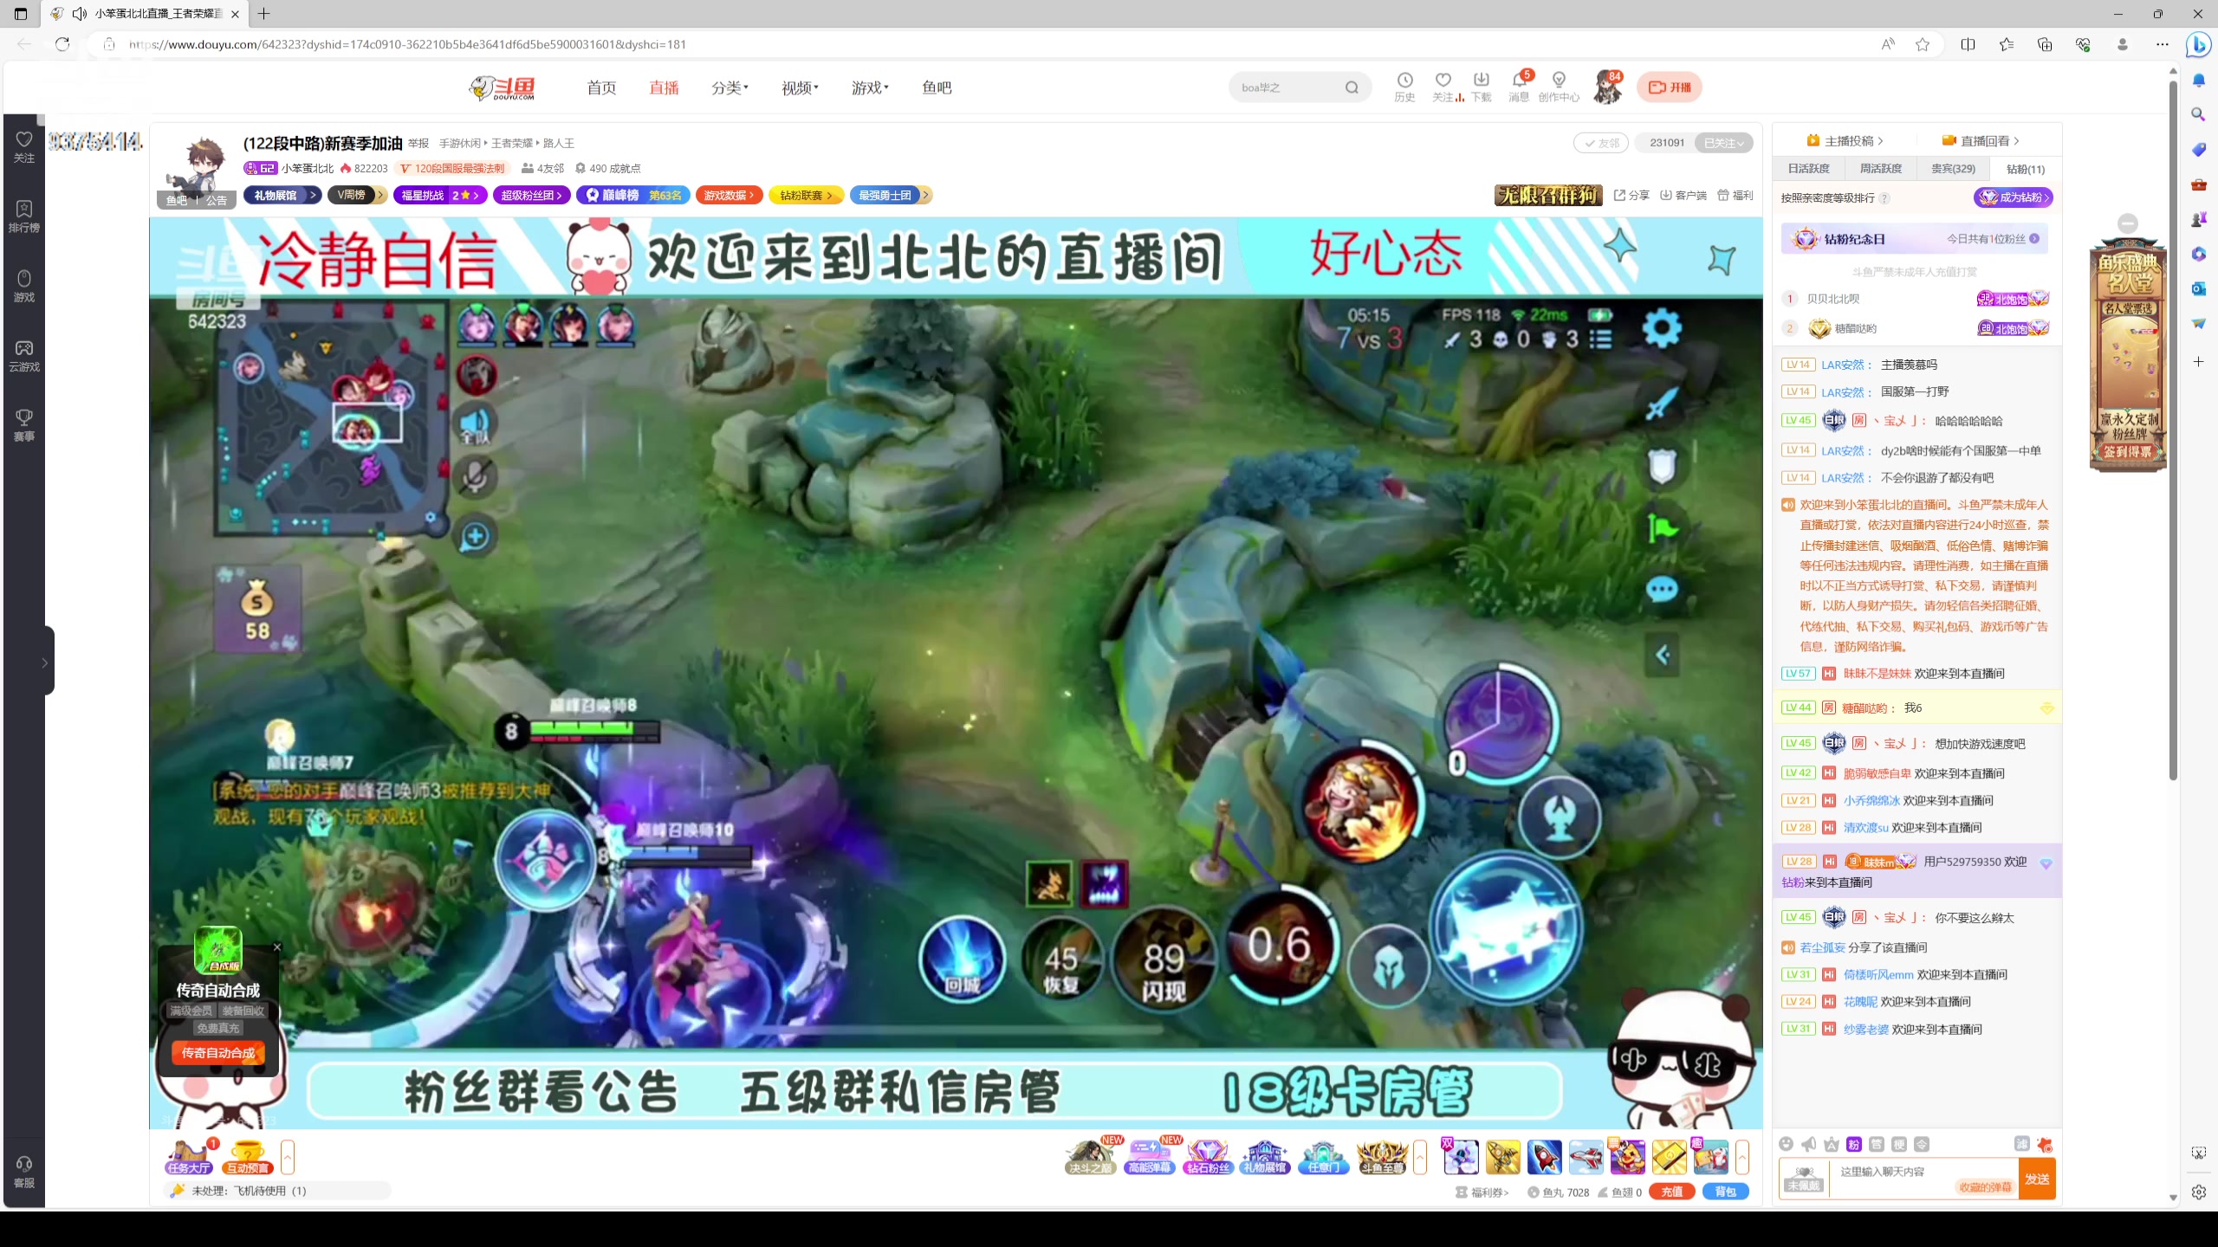
Task: Toggle the 滤 danmaku filter icon
Action: click(2024, 1144)
